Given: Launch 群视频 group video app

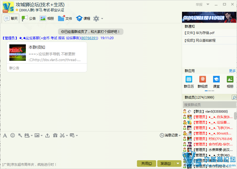Looking at the screenshot, I should [203, 82].
